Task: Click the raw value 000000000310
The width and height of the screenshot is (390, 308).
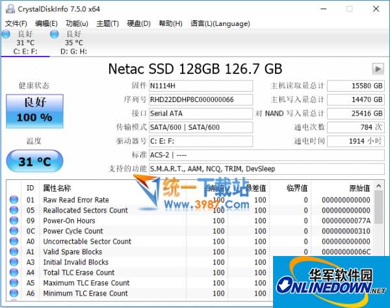Action: (x=346, y=231)
